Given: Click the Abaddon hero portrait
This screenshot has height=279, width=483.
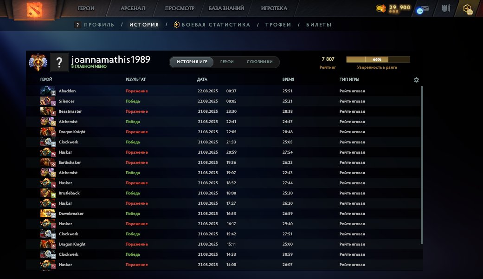Looking at the screenshot, I should pos(45,91).
